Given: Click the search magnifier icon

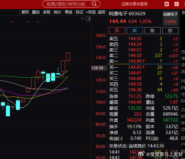Looking at the screenshot, I should point(94,4).
